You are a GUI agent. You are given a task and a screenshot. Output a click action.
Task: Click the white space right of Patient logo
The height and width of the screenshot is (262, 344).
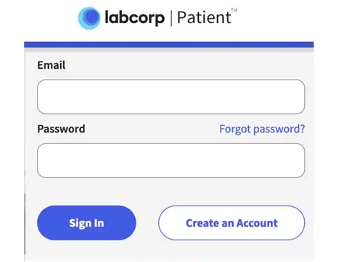point(288,18)
